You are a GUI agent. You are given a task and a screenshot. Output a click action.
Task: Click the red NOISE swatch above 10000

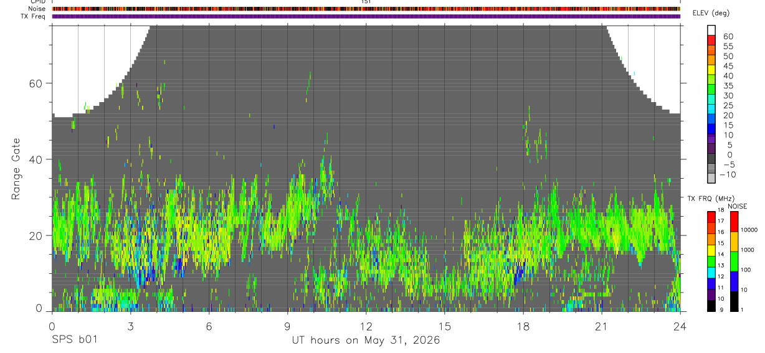(x=734, y=222)
